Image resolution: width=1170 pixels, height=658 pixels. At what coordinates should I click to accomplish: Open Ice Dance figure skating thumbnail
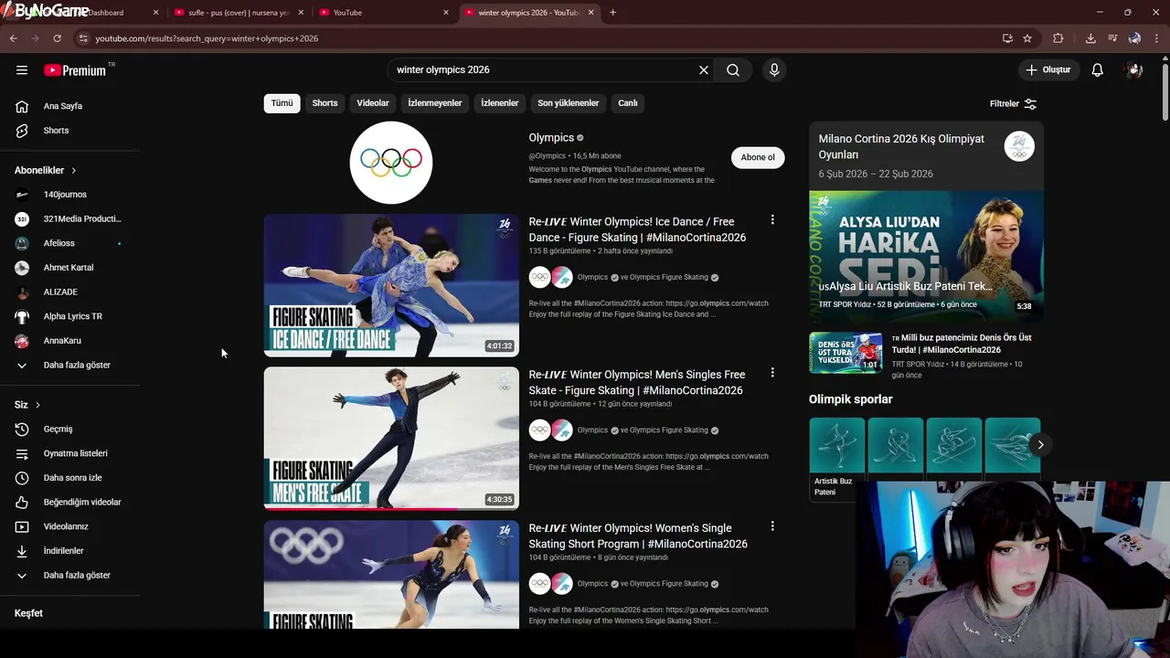(x=391, y=285)
